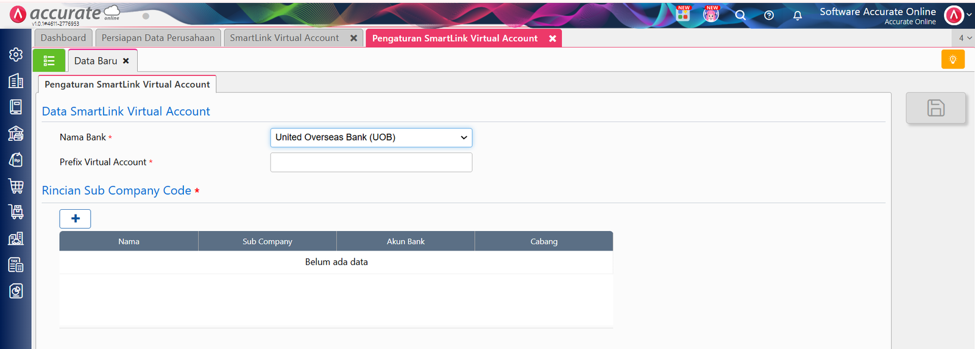Click the Nama Bank label

83,137
